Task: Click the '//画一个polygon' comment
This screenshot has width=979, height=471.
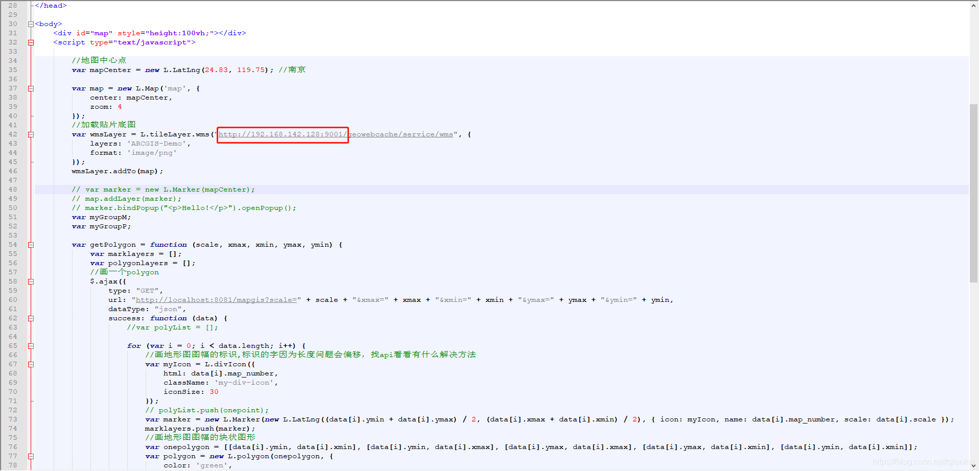Action: coord(124,272)
